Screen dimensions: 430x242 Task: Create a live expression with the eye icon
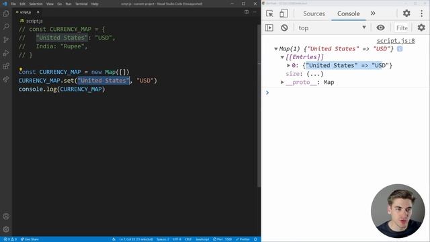(380, 28)
